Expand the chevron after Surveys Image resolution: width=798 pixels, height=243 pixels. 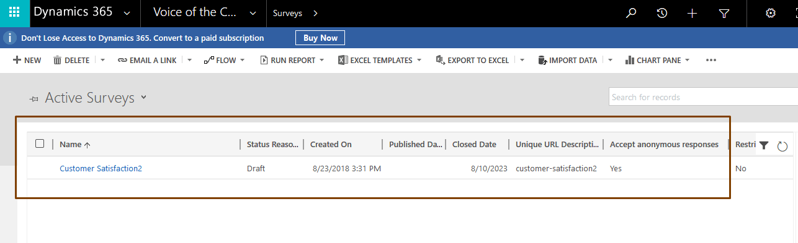(x=315, y=13)
